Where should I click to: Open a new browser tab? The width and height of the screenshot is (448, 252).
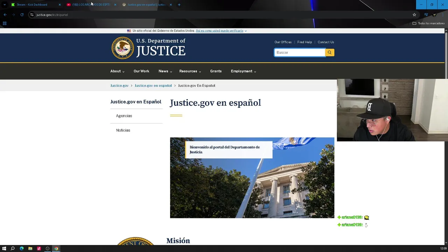tap(179, 5)
